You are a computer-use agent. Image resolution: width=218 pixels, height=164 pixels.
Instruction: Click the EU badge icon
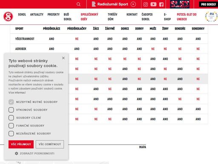[x=211, y=17]
